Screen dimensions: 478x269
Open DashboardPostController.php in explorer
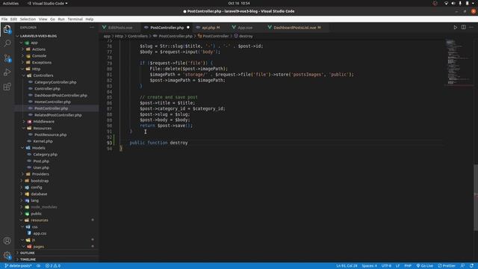[60, 96]
